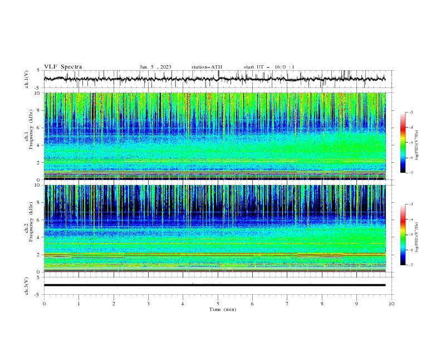Screen dimensions: 441x341
Task: Click the "10" tick label on the time axis
Action: point(391,304)
